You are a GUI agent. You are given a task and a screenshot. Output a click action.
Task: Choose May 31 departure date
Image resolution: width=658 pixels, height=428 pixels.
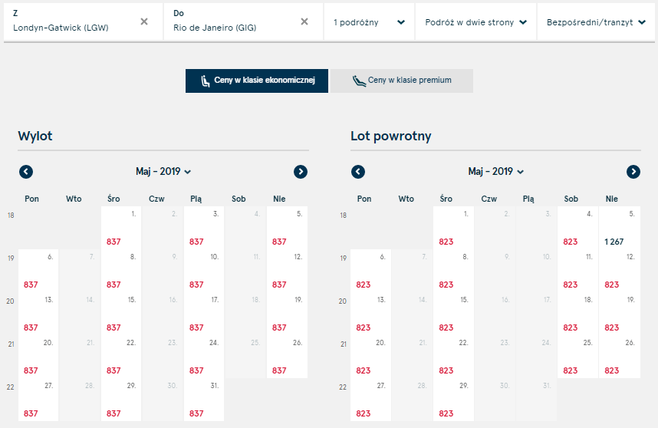click(x=204, y=400)
